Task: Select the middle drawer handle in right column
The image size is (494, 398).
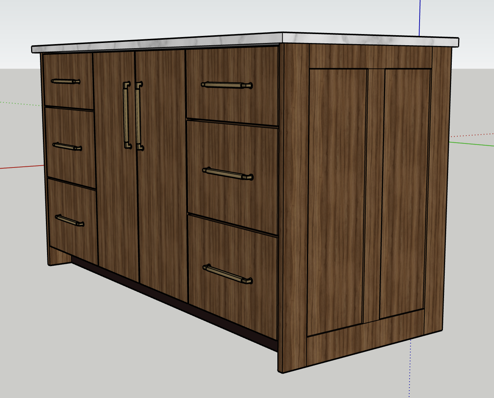Action: tap(228, 174)
